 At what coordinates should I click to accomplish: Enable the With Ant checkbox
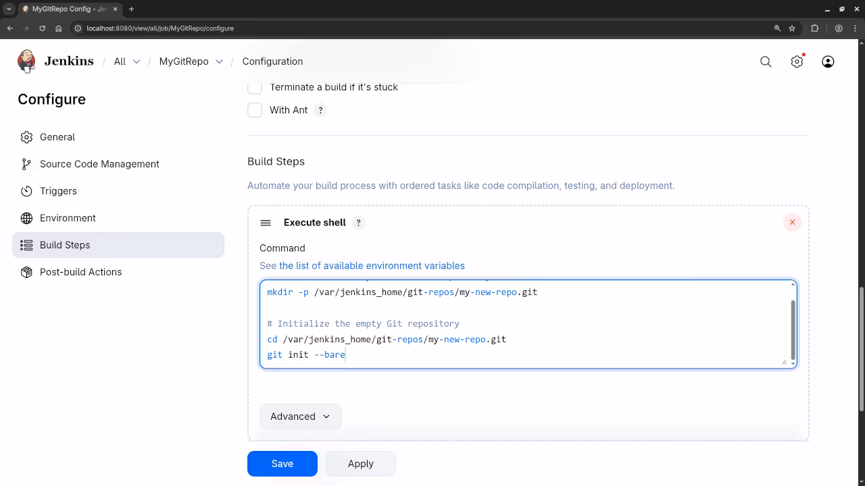point(255,110)
